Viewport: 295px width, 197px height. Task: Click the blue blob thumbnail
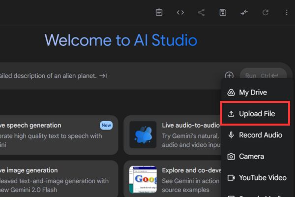(143, 134)
